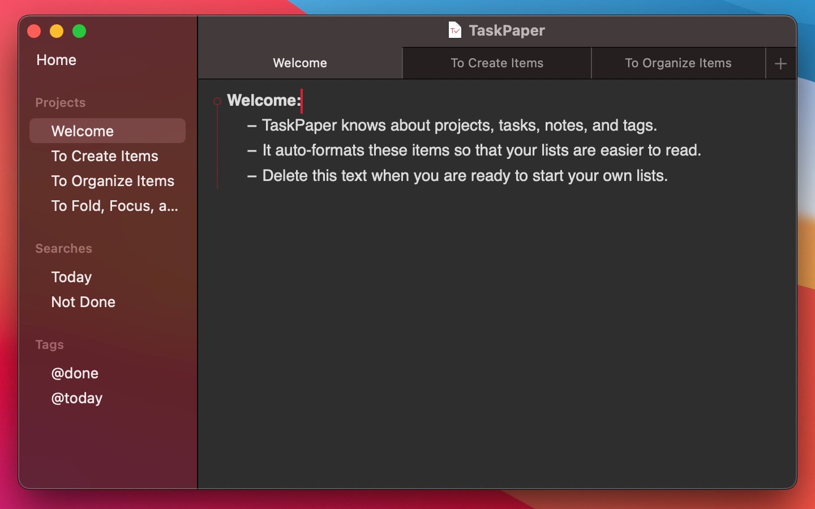815x509 pixels.
Task: Select the Welcome project in the sidebar
Action: (82, 131)
